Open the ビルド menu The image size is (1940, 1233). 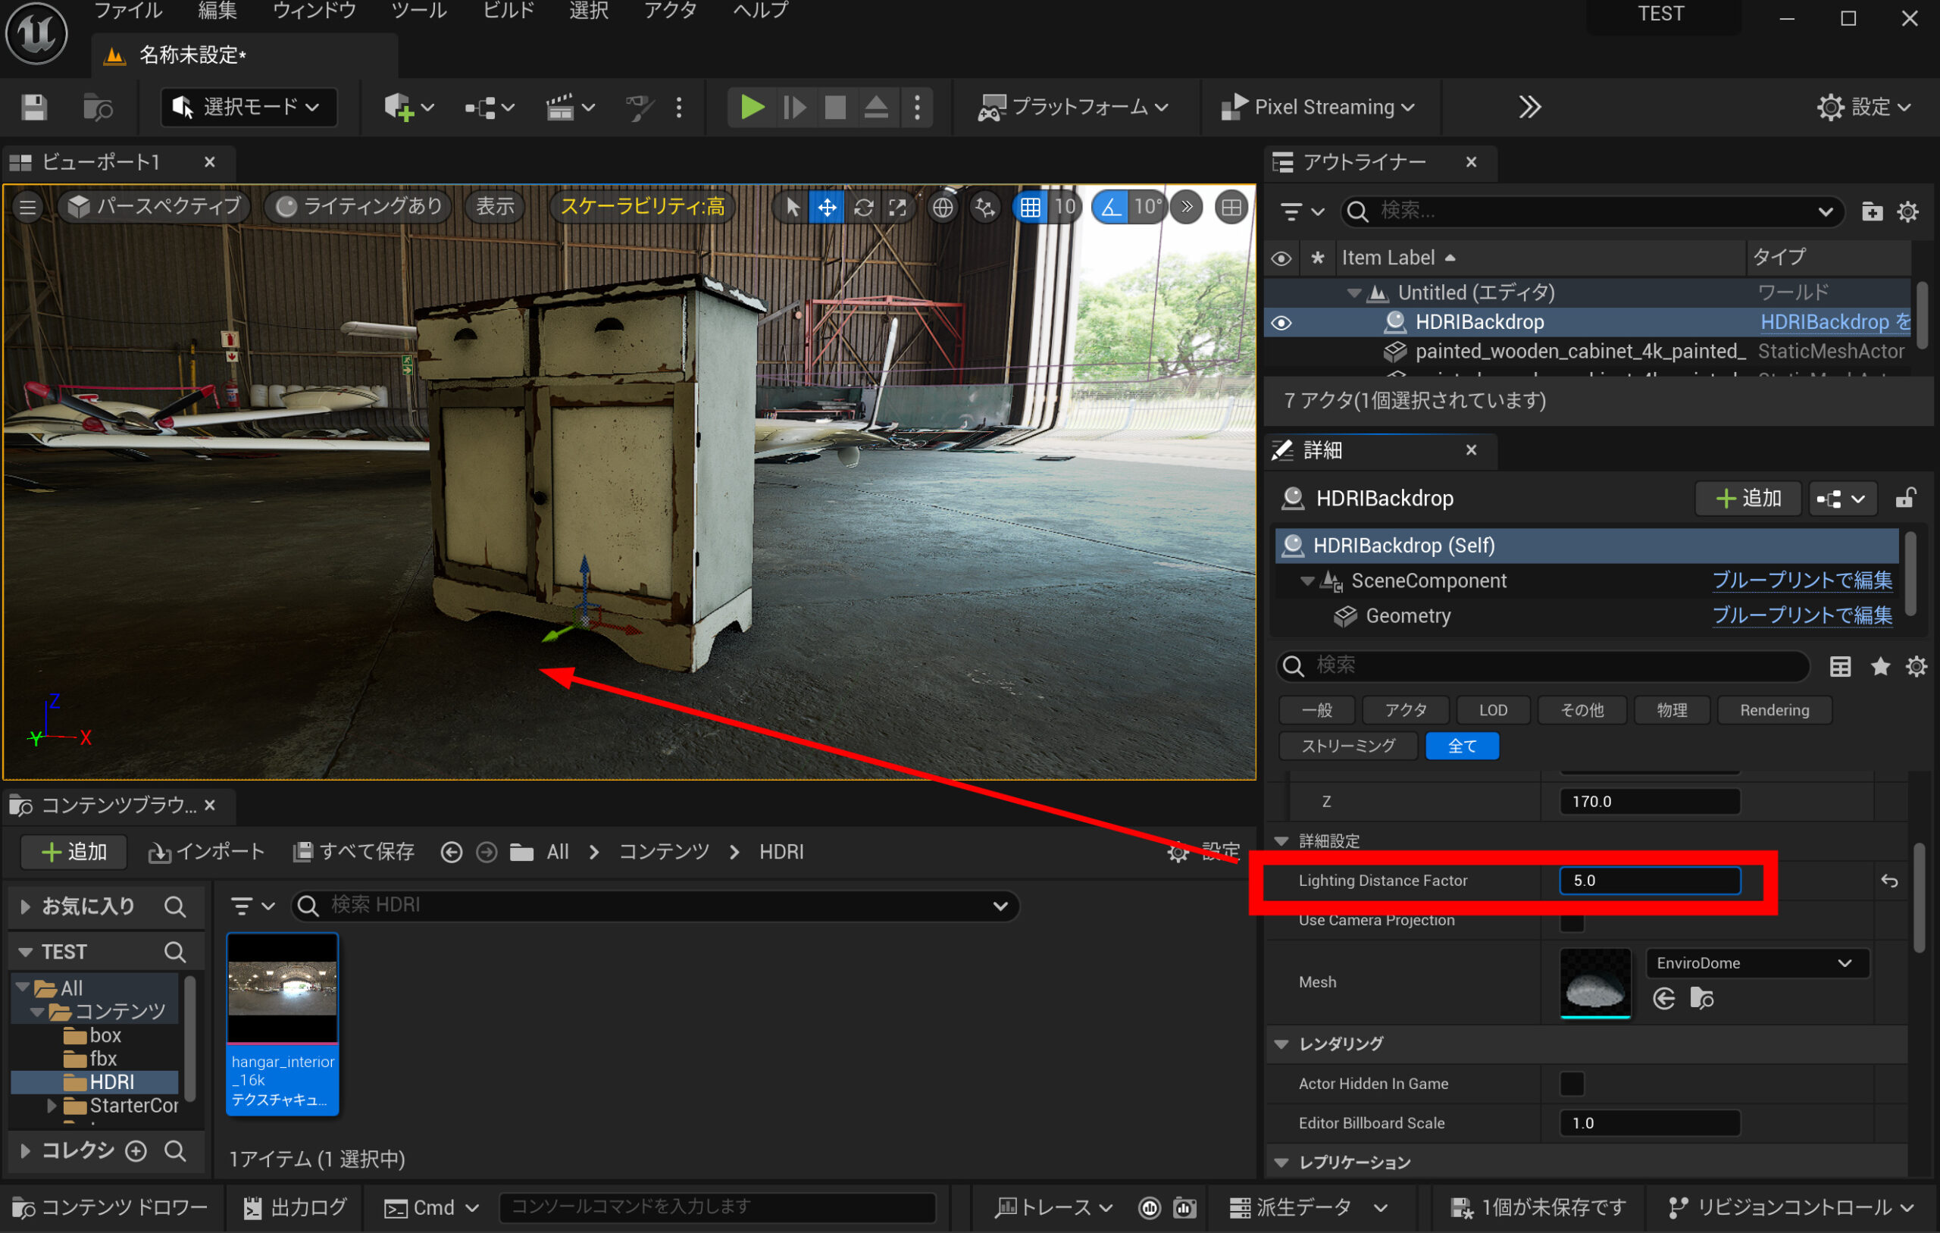click(508, 11)
